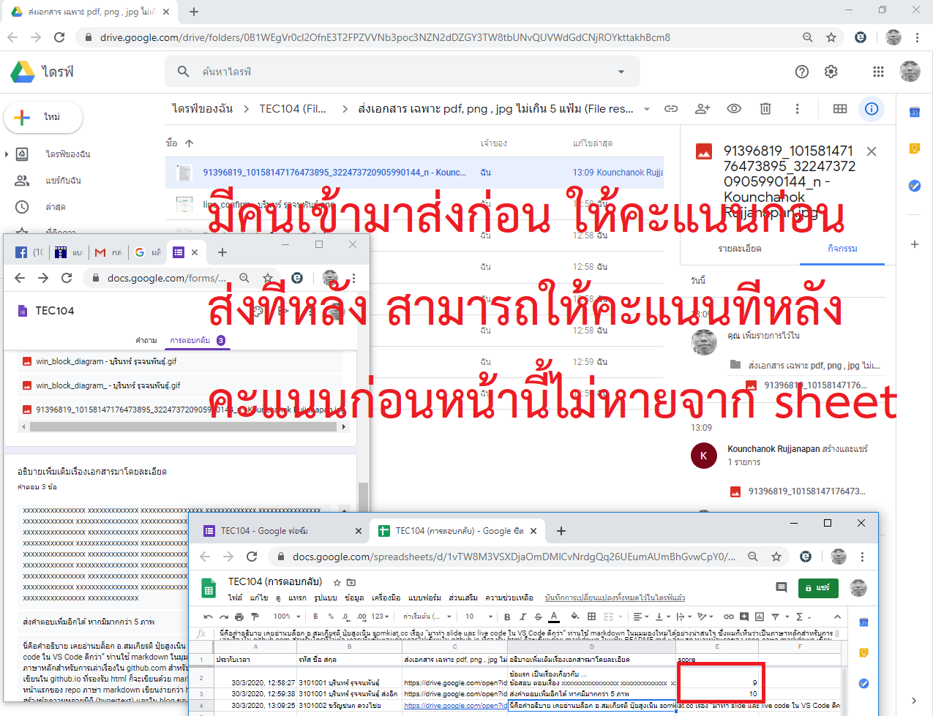Click the get shareable link icon in Drive

(x=670, y=109)
